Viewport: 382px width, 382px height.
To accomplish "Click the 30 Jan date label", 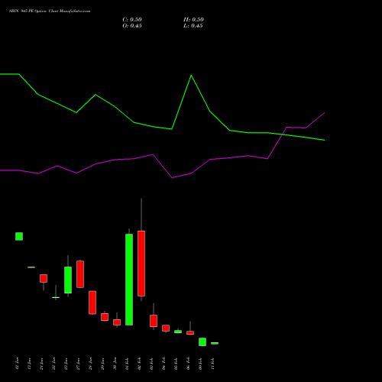I will (x=115, y=364).
